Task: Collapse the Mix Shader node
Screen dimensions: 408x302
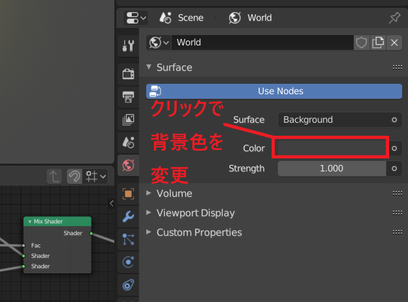Action: 30,221
